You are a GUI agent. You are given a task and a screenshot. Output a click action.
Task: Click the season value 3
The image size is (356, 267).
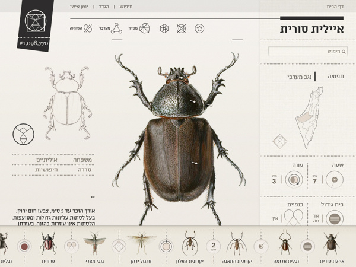274,181
